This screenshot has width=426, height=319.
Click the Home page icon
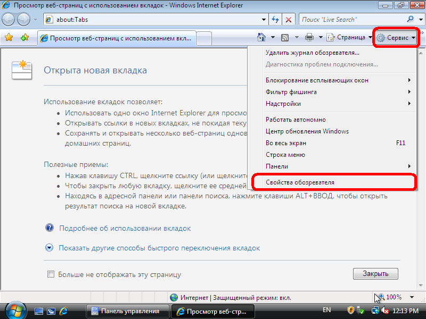[x=261, y=37]
